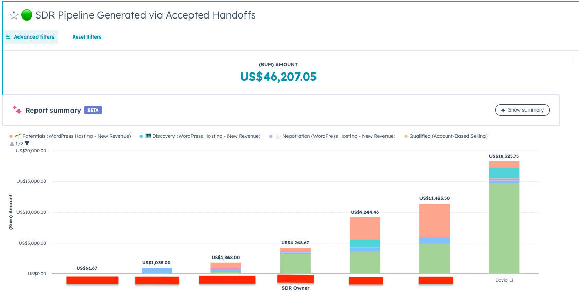The height and width of the screenshot is (294, 579).
Task: Click Reset filters link
Action: click(x=86, y=37)
